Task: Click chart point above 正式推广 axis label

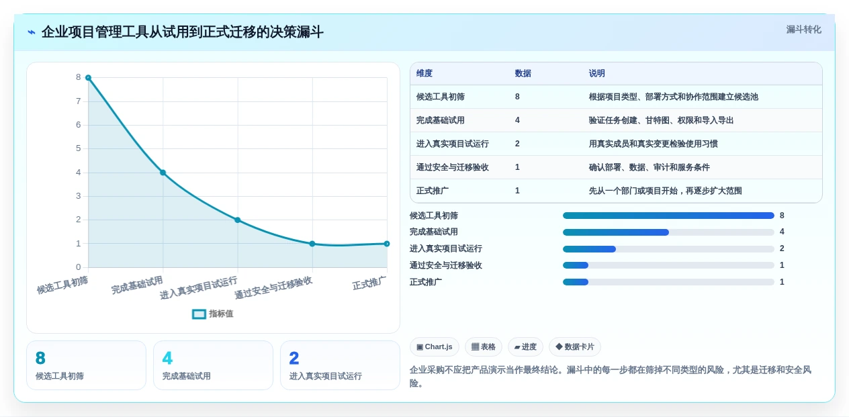Action: (387, 244)
